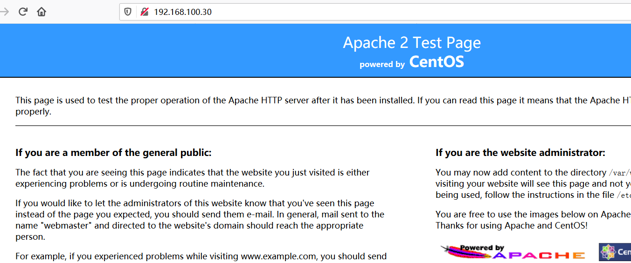Click the forward navigation arrow

click(5, 12)
